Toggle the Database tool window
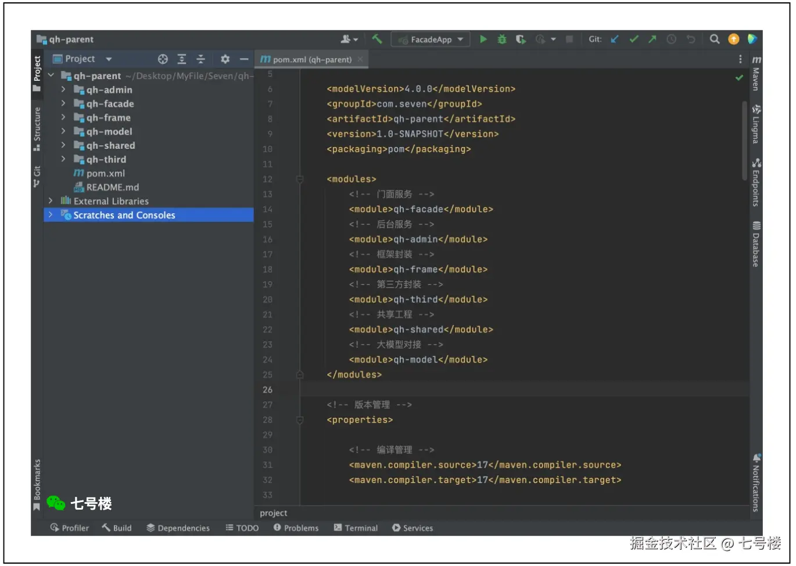796x566 pixels. pos(756,244)
